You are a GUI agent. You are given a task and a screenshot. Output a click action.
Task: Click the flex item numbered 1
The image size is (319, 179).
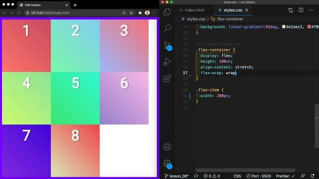26,46
